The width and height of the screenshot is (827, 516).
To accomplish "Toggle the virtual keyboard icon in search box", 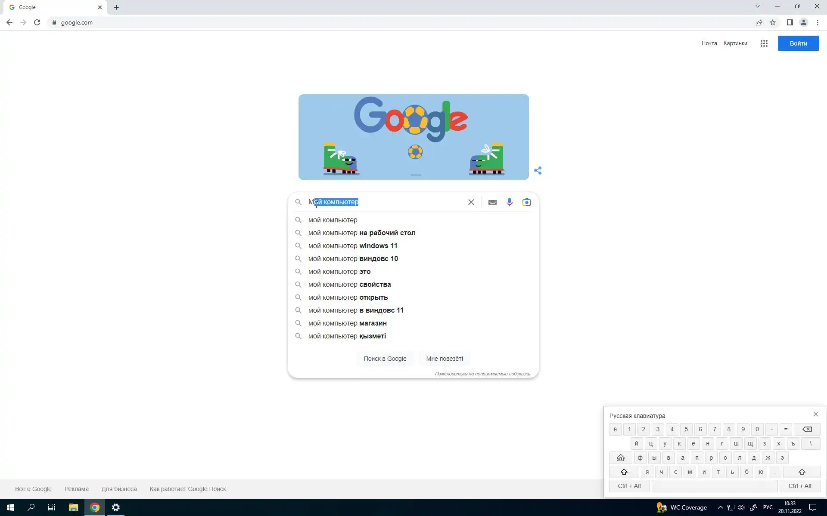I will pos(492,202).
